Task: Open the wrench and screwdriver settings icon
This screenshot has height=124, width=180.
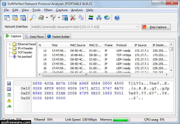Action: click(x=73, y=18)
